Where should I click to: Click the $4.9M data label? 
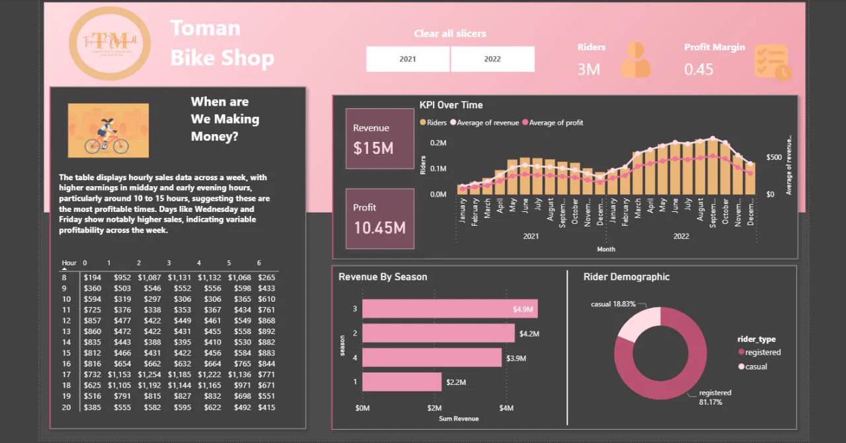(x=524, y=309)
